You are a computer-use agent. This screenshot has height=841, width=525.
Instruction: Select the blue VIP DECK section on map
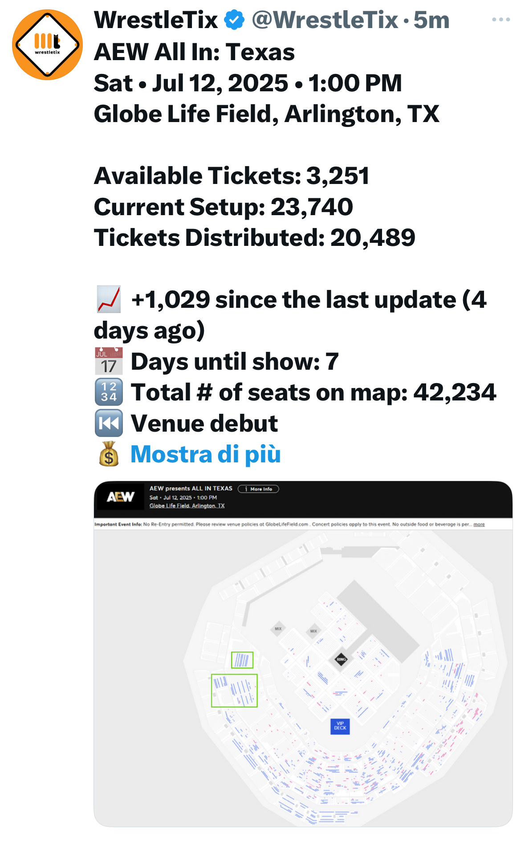340,726
